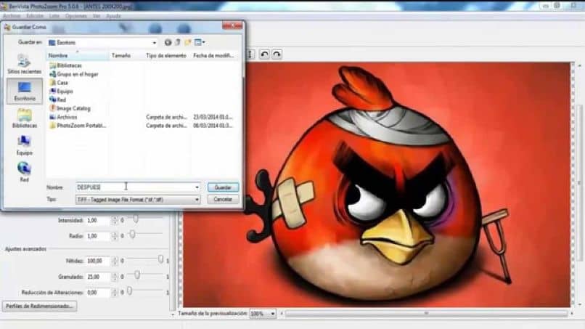
Task: Click the Guardar button
Action: (223, 187)
